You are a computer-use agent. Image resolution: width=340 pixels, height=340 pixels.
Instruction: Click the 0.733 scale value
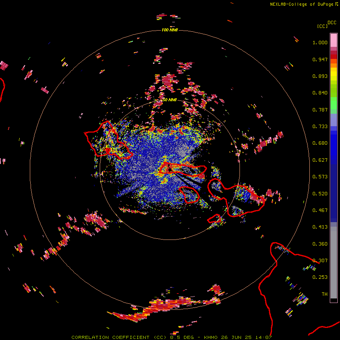click(x=320, y=127)
